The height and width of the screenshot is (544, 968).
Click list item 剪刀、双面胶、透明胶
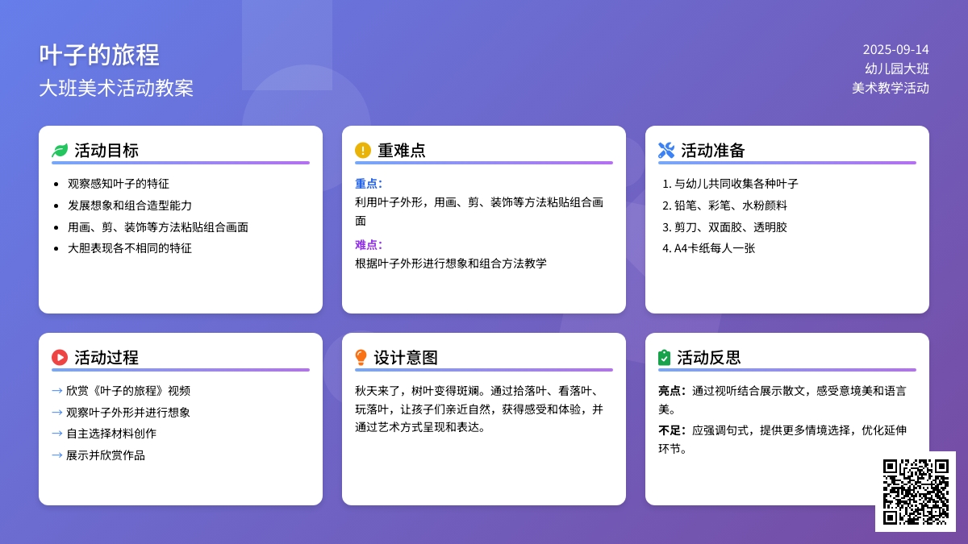731,227
